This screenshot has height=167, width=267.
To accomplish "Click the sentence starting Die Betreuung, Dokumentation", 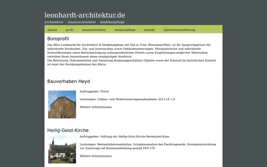I will (132, 62).
